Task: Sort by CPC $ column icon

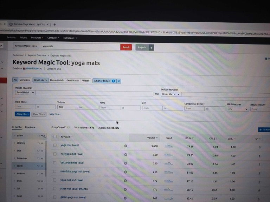Action: tap(217, 139)
